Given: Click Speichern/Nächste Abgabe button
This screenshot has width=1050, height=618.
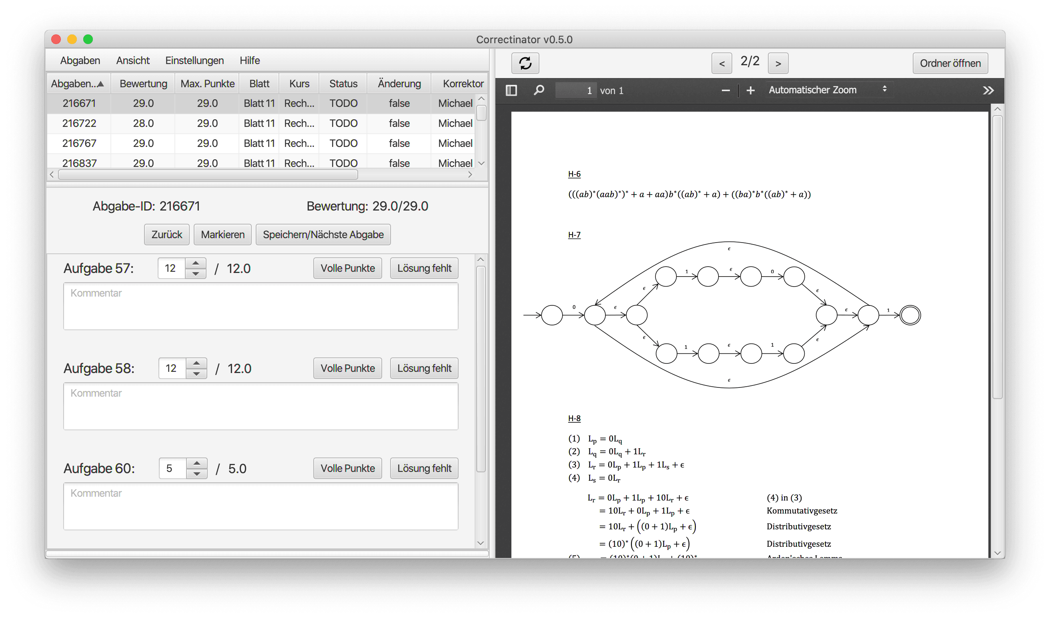Looking at the screenshot, I should 323,235.
